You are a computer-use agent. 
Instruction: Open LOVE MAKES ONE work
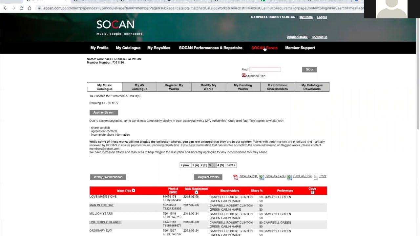point(103,197)
